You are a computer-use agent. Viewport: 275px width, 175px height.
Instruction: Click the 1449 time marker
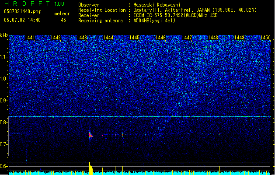click(x=240, y=38)
